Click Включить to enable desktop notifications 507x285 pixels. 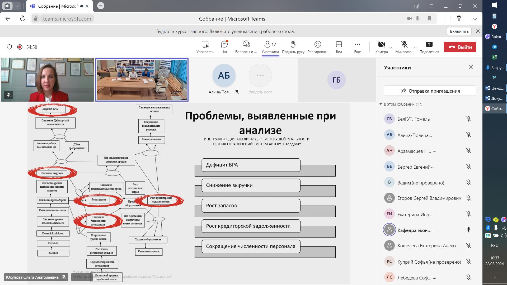[x=459, y=31]
